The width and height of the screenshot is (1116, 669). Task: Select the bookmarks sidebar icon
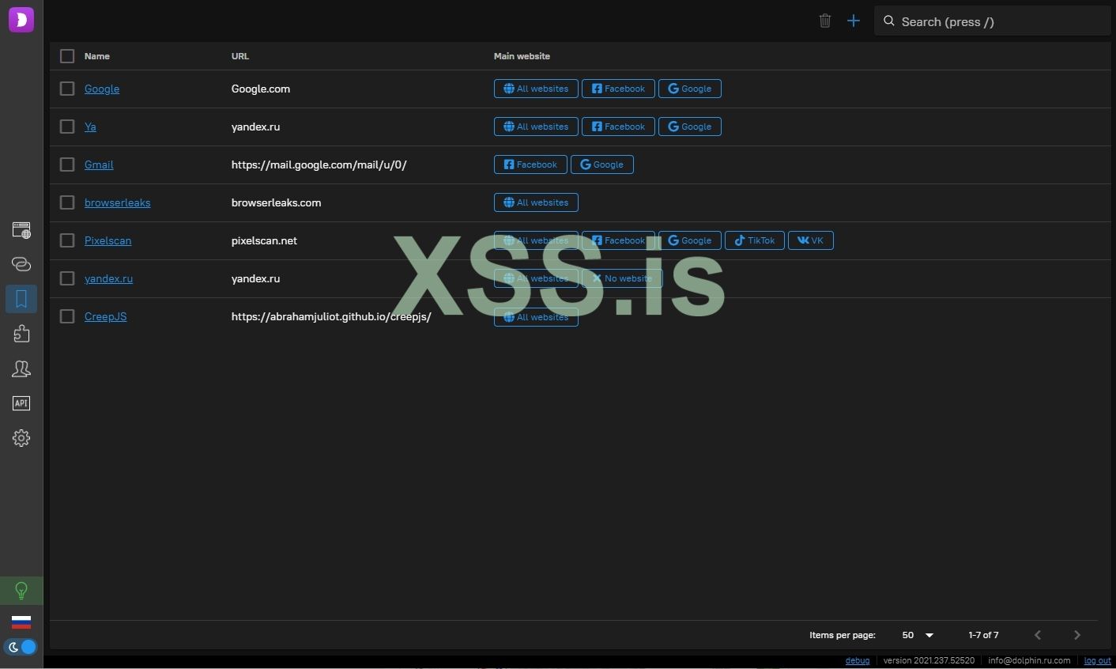21,299
